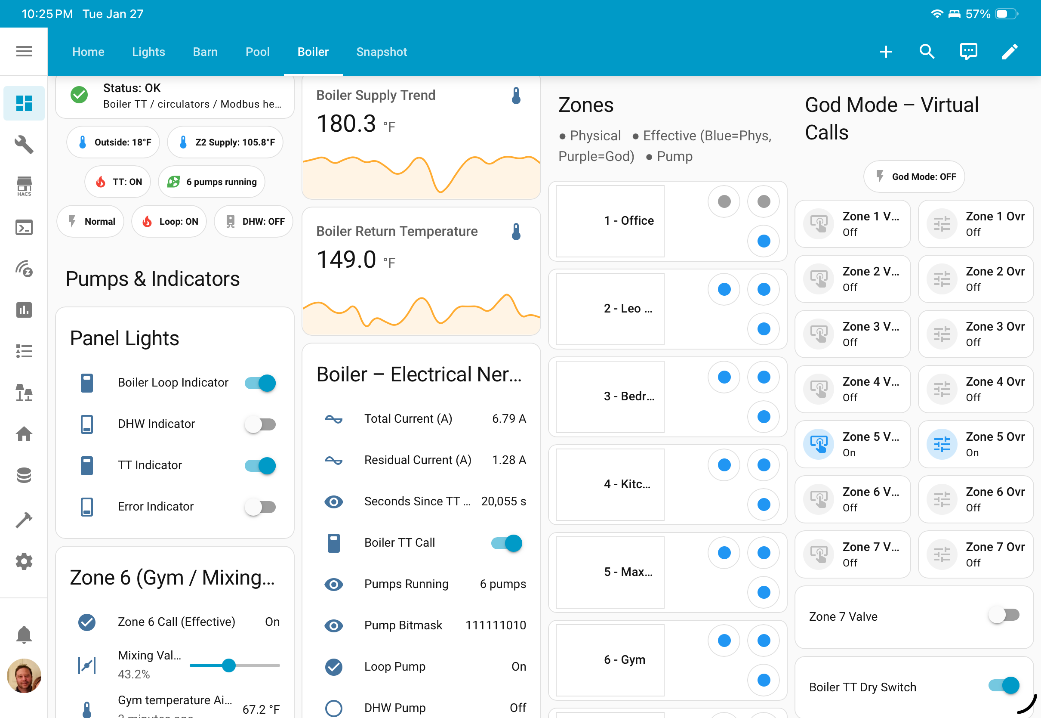The image size is (1041, 718).
Task: Disable the Boiler TT Dry Switch toggle
Action: [1004, 686]
